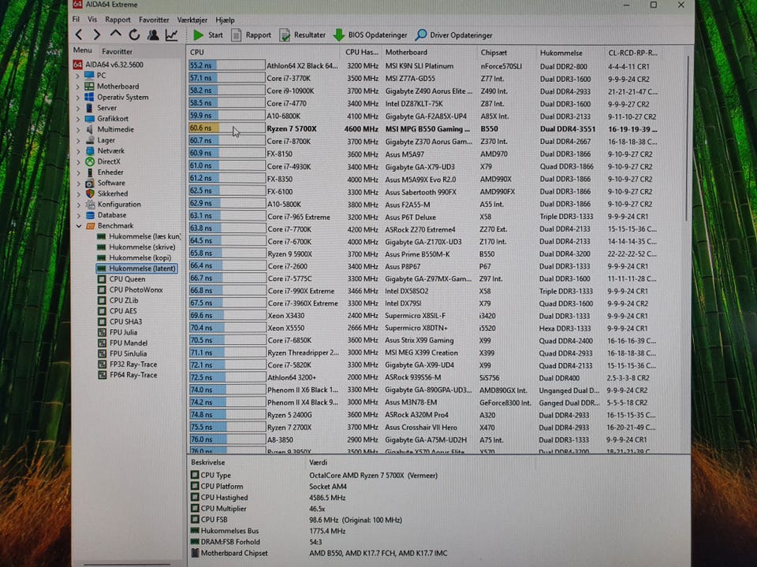Expand the Operativ System tree node
The width and height of the screenshot is (757, 567).
click(x=78, y=98)
